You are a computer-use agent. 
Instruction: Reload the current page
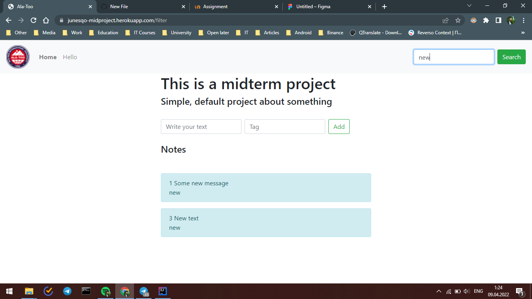(33, 20)
